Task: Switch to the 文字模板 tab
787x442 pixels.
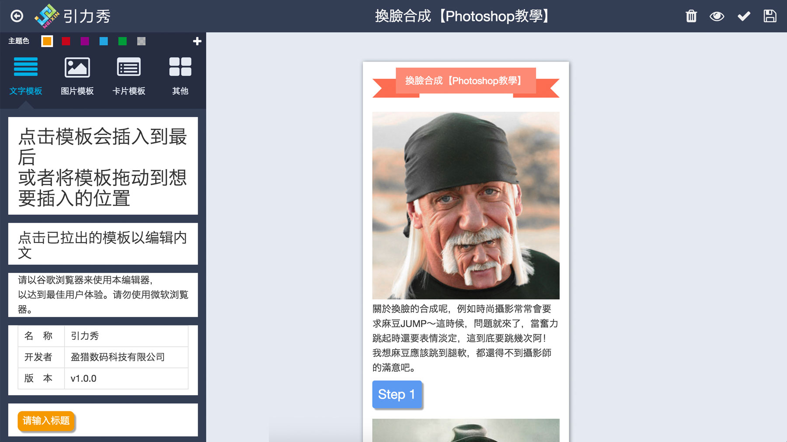Action: pos(26,76)
